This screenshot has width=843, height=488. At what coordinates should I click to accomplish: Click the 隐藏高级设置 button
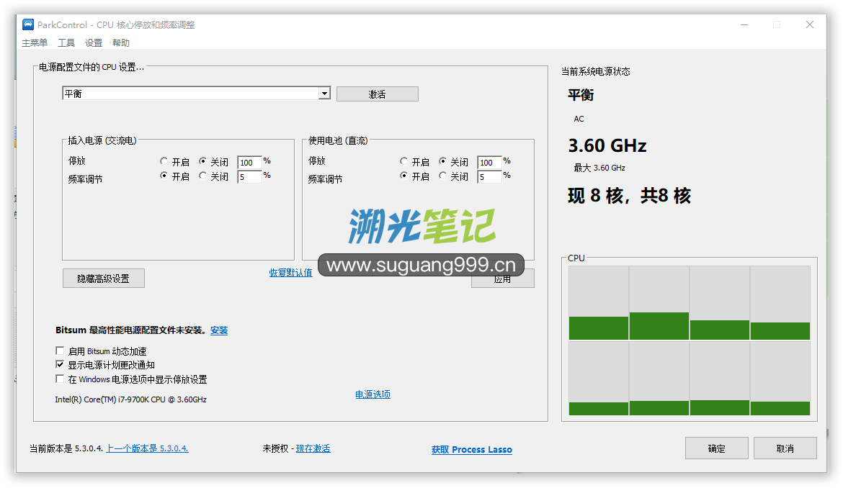103,278
